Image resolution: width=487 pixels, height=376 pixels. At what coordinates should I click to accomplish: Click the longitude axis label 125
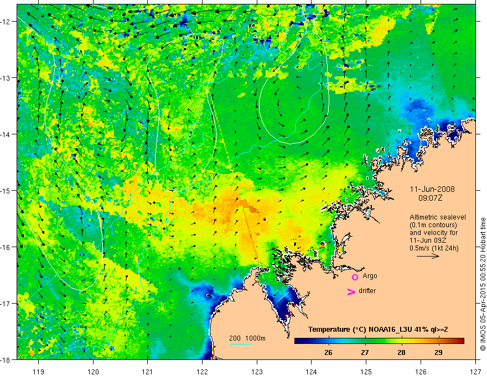point(366,372)
